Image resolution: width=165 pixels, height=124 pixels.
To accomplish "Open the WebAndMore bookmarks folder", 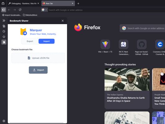I will 30,15.
